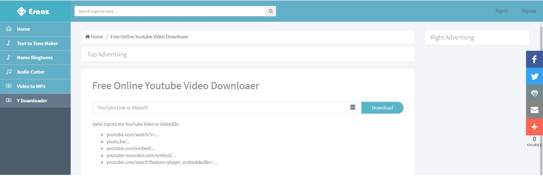Click the home icon in breadcrumb
The image size is (543, 176).
tap(87, 37)
